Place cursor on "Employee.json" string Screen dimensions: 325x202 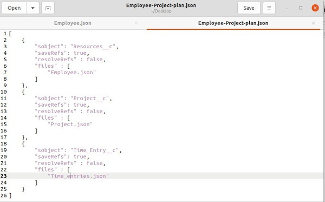[x=71, y=73]
